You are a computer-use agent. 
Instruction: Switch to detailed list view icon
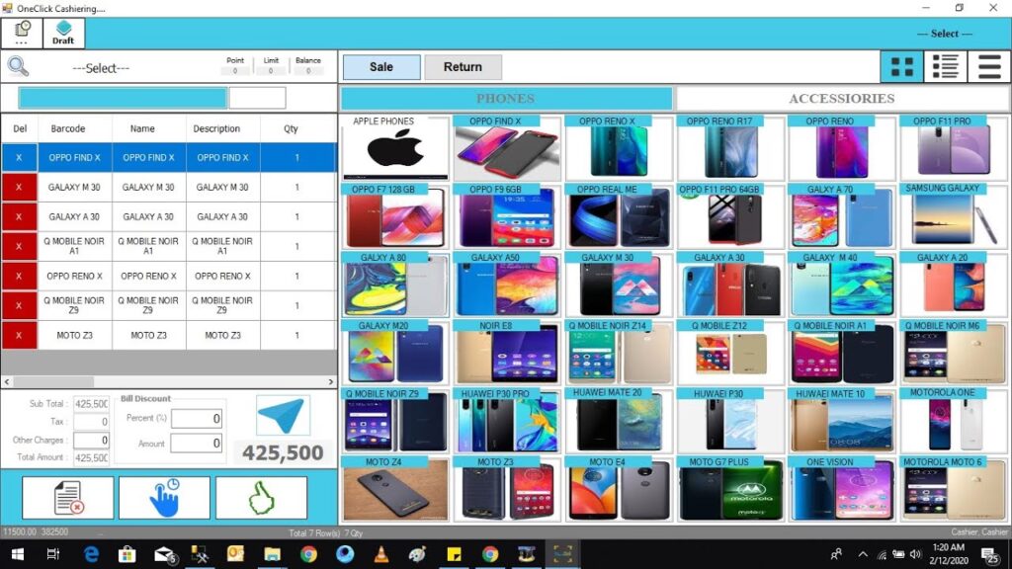click(945, 66)
